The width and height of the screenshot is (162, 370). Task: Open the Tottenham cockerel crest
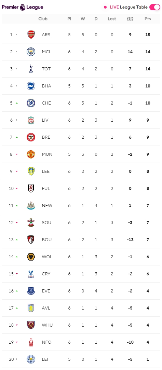(31, 69)
